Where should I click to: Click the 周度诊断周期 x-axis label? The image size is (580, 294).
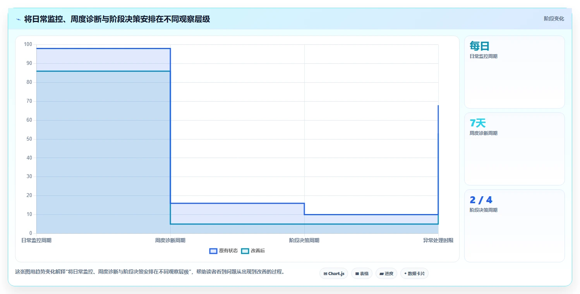pyautogui.click(x=170, y=240)
